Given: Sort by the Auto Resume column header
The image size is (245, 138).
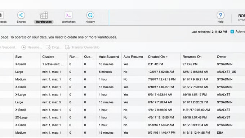Looking at the screenshot, I should click(x=133, y=57).
